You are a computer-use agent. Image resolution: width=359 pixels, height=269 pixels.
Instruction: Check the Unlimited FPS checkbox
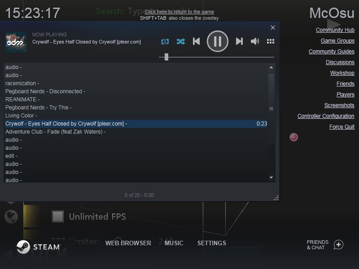coord(58,216)
